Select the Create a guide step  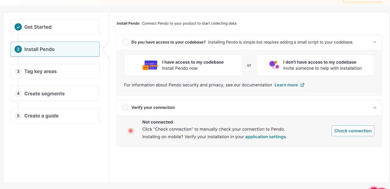pyautogui.click(x=55, y=116)
